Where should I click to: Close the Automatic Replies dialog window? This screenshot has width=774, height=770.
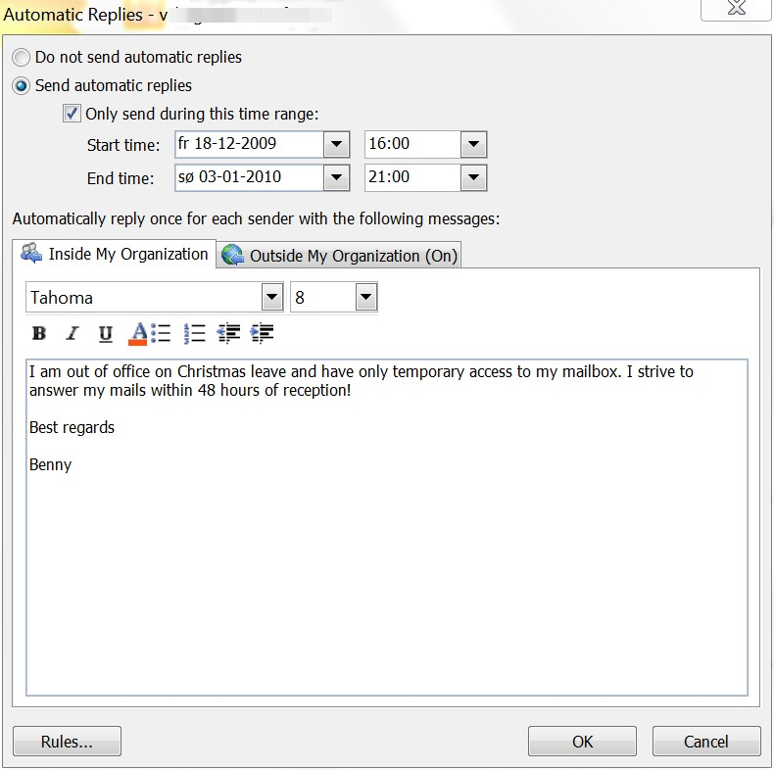pyautogui.click(x=736, y=9)
